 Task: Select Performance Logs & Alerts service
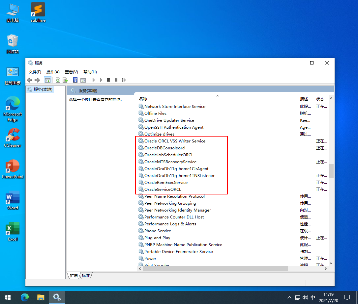(x=170, y=224)
